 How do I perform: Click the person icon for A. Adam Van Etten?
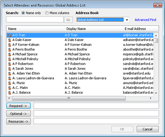pos(10,74)
